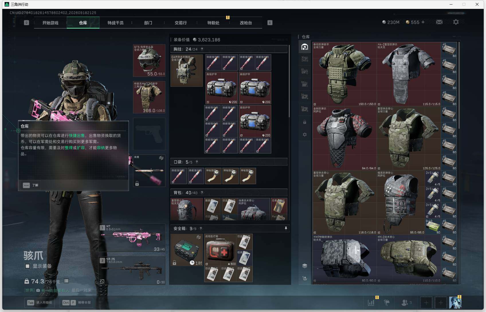Click the unload icon on SR-25 slot
Screen dimensions: 486x312
102,281
